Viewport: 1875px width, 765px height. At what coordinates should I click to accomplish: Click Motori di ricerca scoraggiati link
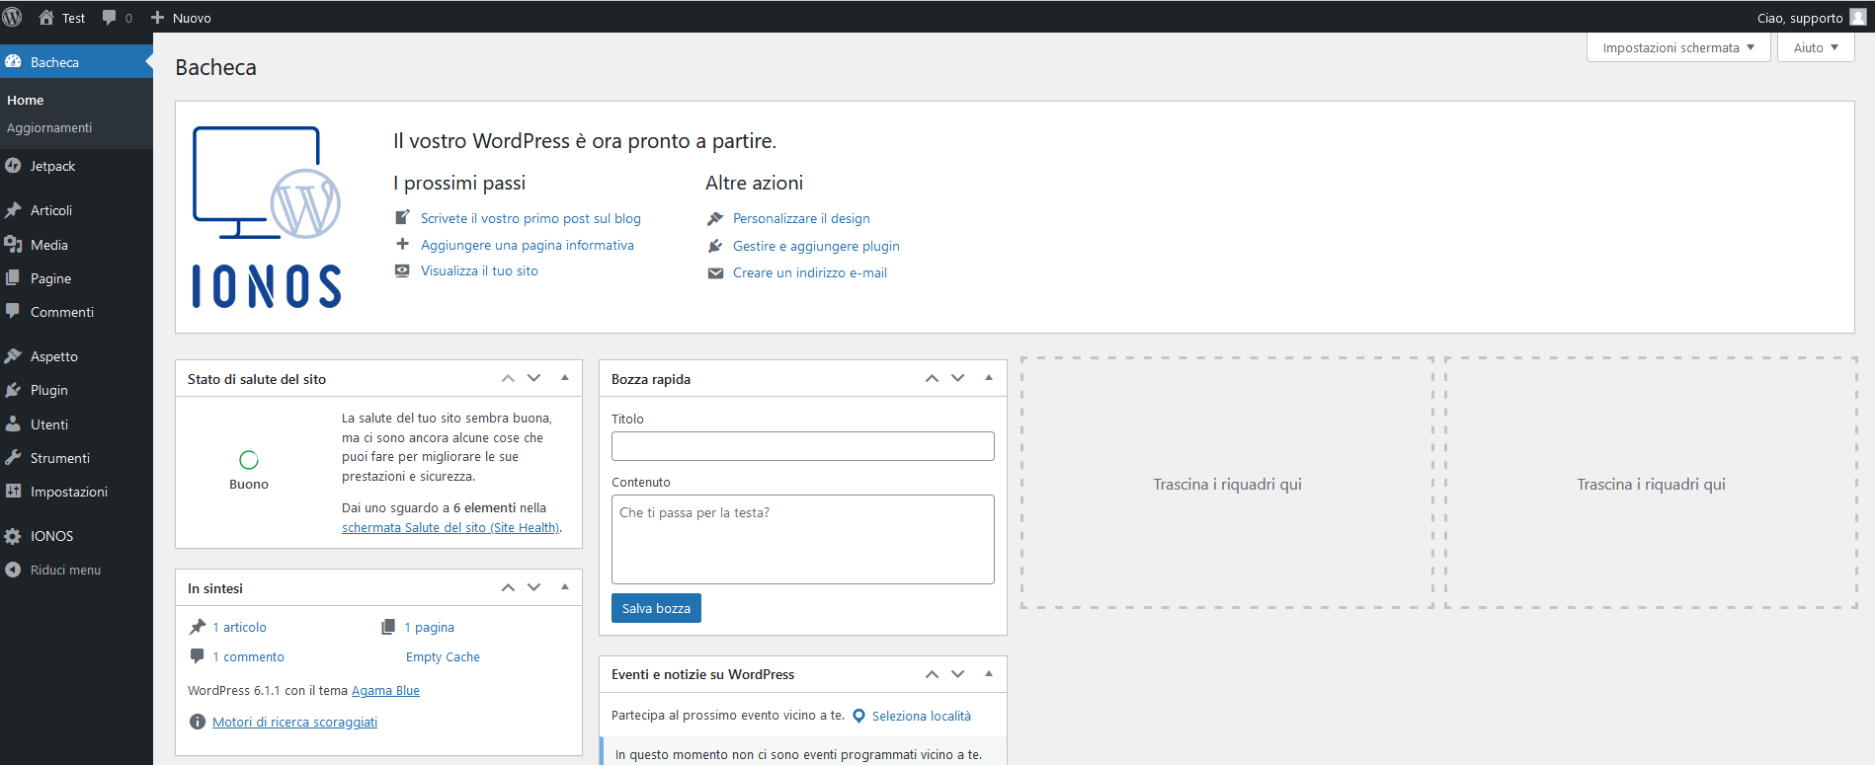tap(294, 722)
